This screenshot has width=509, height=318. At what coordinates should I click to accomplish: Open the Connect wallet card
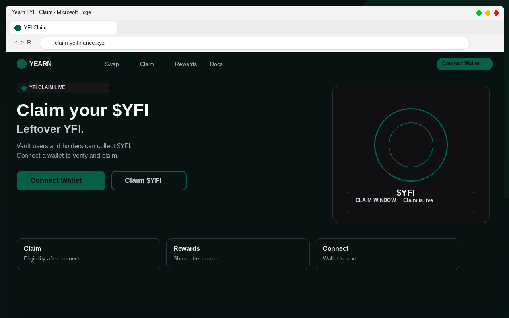coord(387,254)
